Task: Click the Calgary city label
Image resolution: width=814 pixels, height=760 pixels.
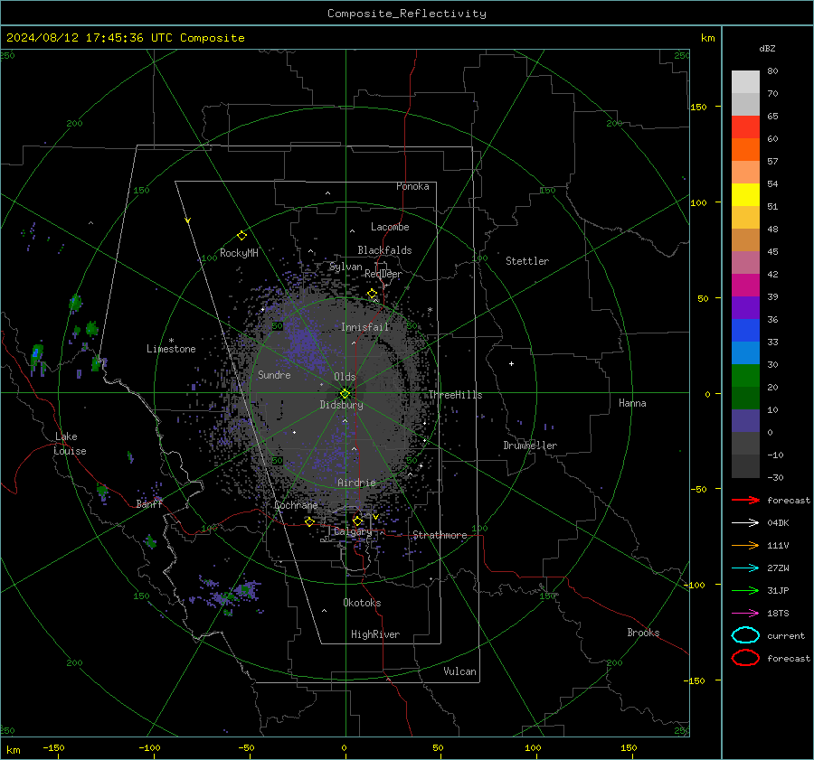Action: [353, 531]
